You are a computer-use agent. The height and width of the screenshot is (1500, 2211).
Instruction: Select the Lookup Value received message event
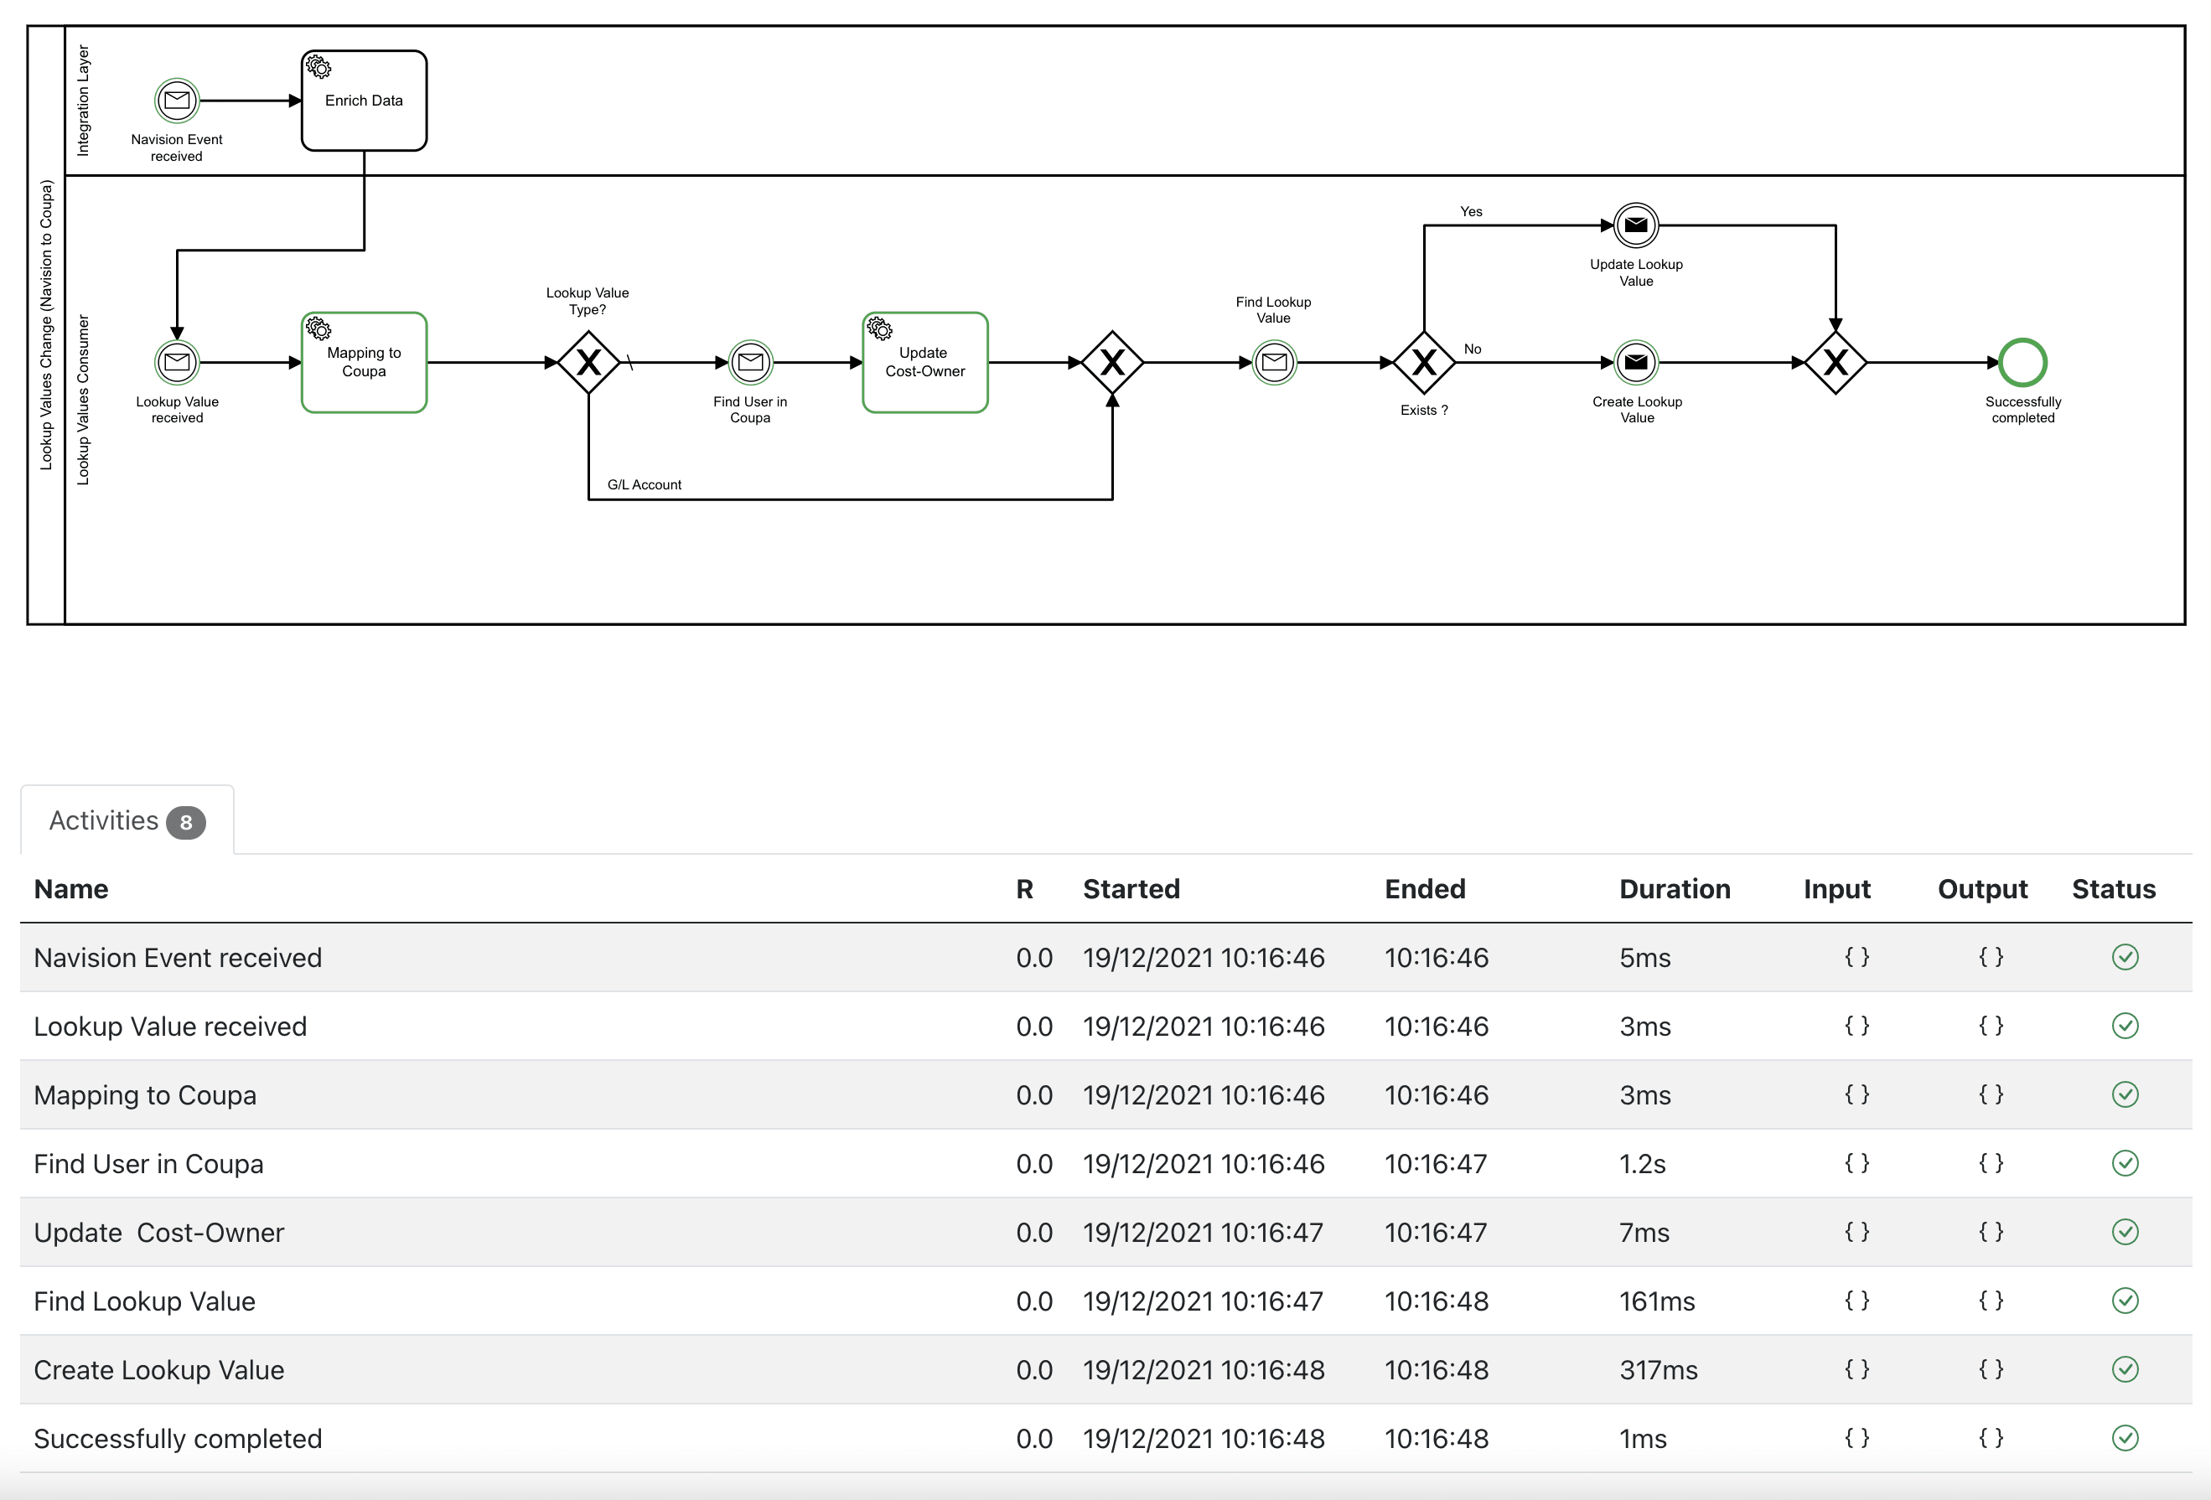(177, 362)
